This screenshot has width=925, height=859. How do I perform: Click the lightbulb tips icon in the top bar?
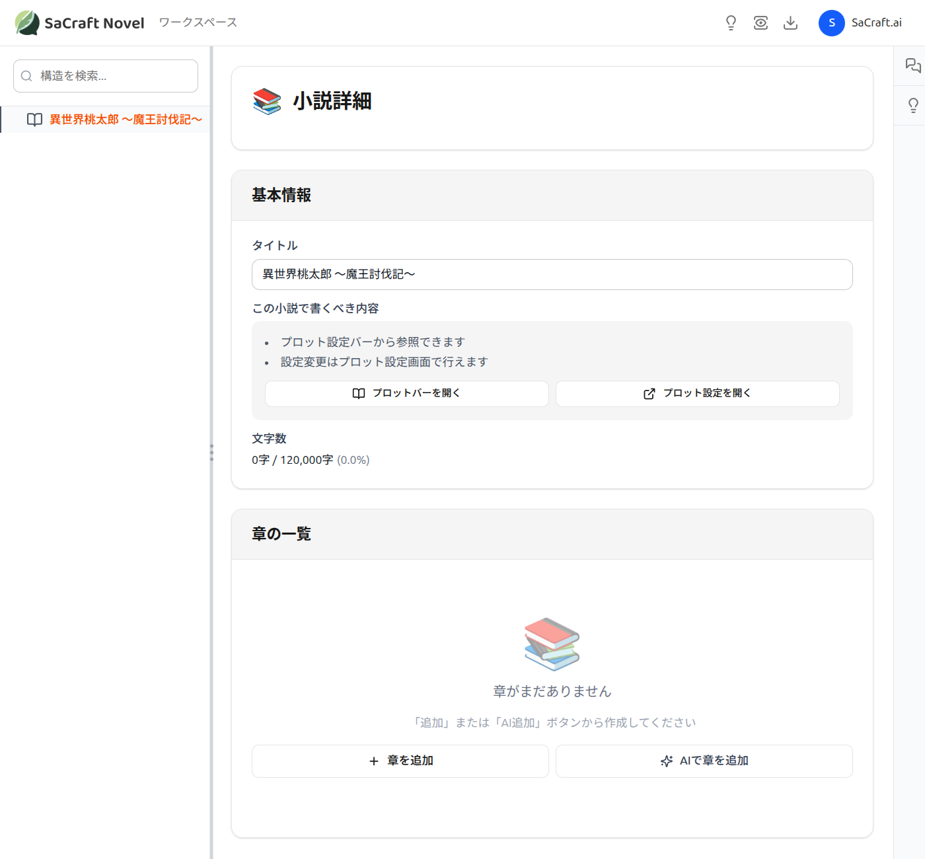point(731,22)
